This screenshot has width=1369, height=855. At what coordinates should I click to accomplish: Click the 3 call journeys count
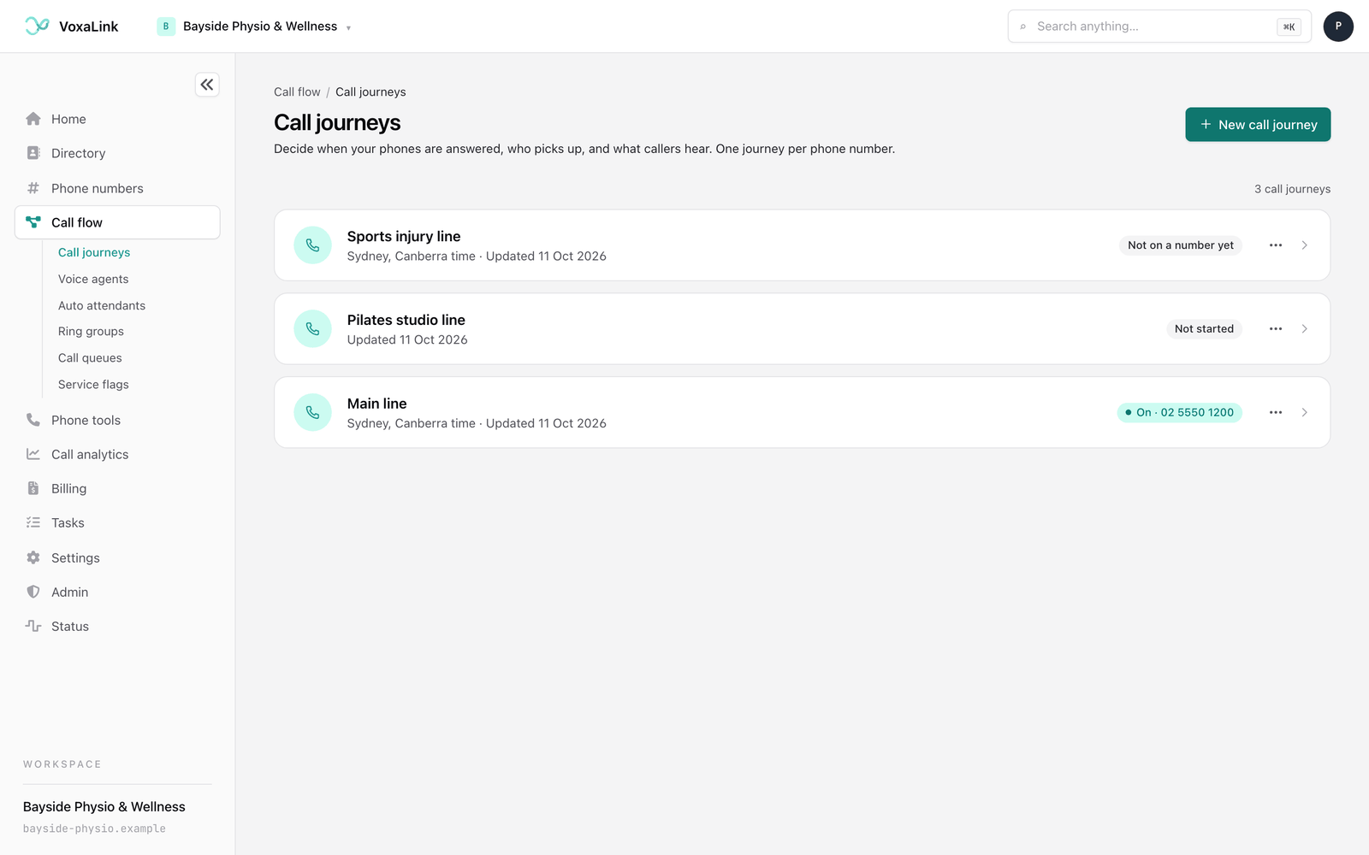click(x=1292, y=189)
